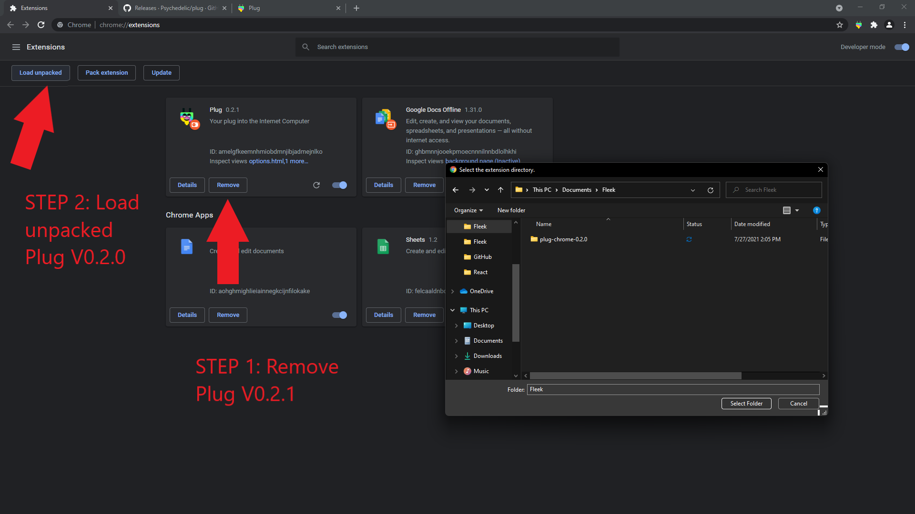Viewport: 915px width, 514px height.
Task: Refresh the Fleek folder listing
Action: 711,190
